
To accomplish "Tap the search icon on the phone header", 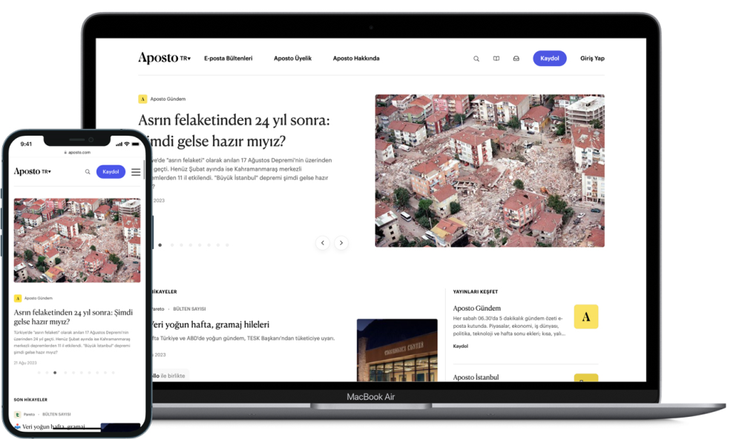I will coord(88,172).
